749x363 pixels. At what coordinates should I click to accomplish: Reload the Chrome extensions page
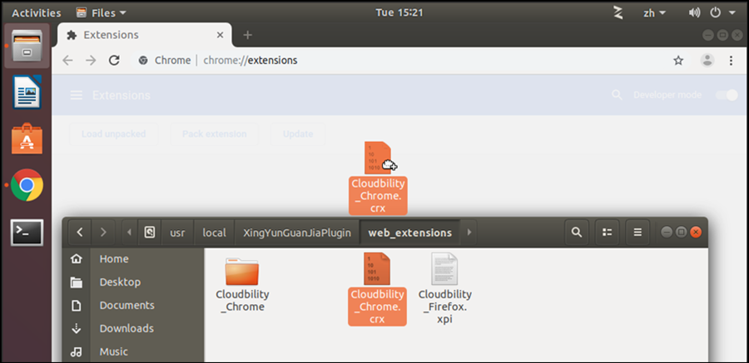114,61
